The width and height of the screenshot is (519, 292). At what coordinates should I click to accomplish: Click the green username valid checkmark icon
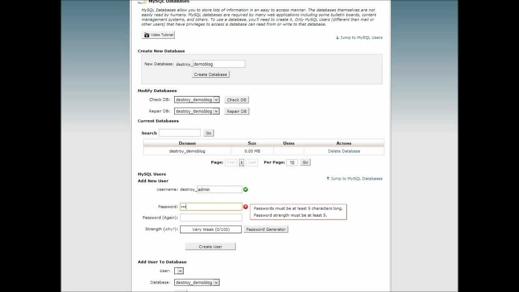(x=246, y=189)
